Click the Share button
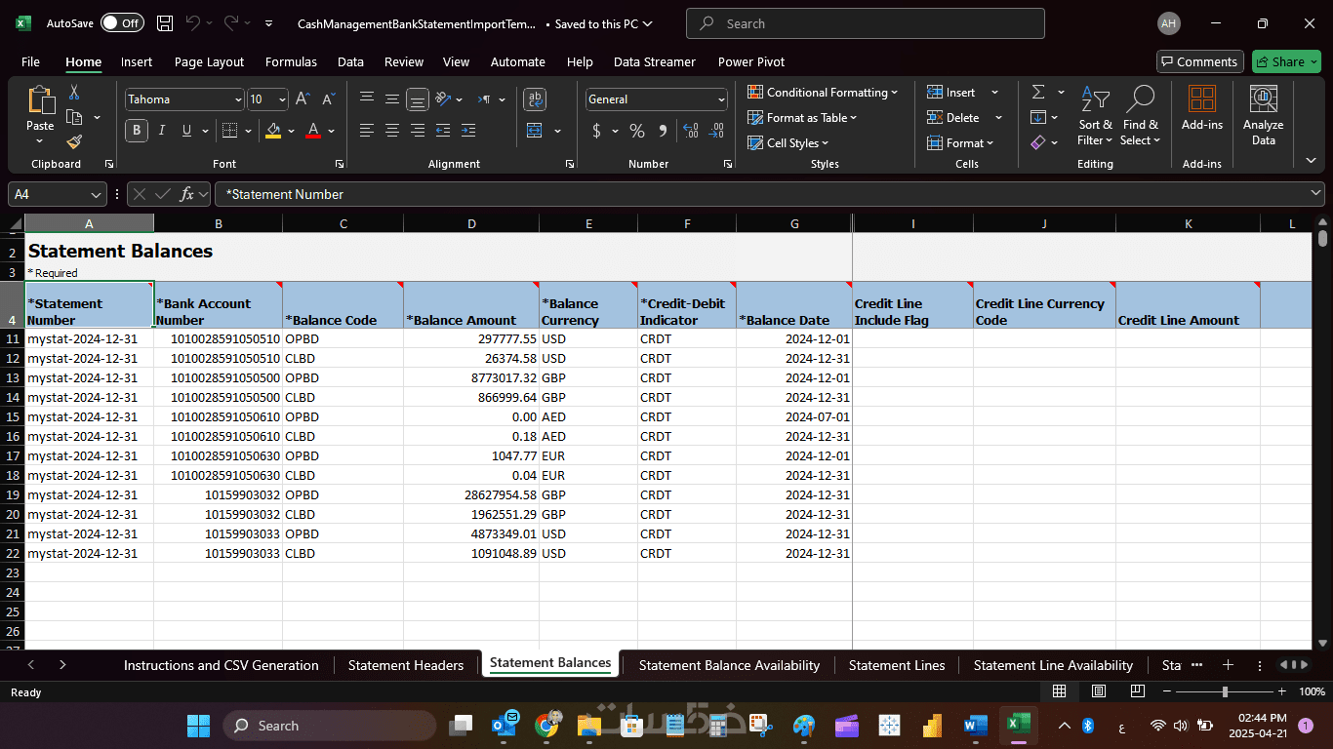The width and height of the screenshot is (1333, 749). click(x=1285, y=61)
